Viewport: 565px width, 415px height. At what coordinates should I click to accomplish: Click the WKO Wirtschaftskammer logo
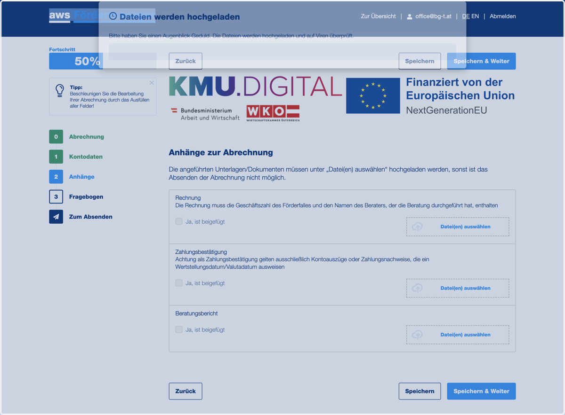(x=273, y=113)
